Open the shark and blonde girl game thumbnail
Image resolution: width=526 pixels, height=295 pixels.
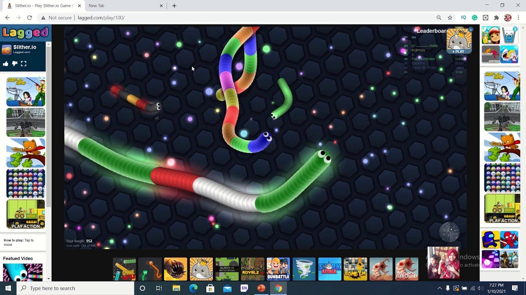pyautogui.click(x=510, y=54)
